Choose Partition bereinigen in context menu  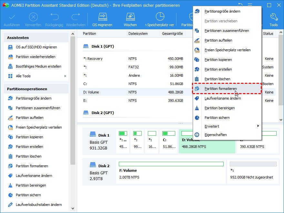click(227, 108)
